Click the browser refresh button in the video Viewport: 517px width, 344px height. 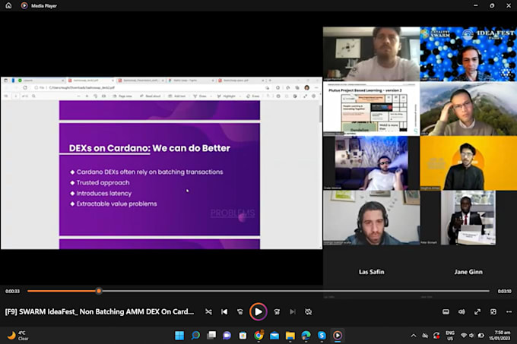25,88
